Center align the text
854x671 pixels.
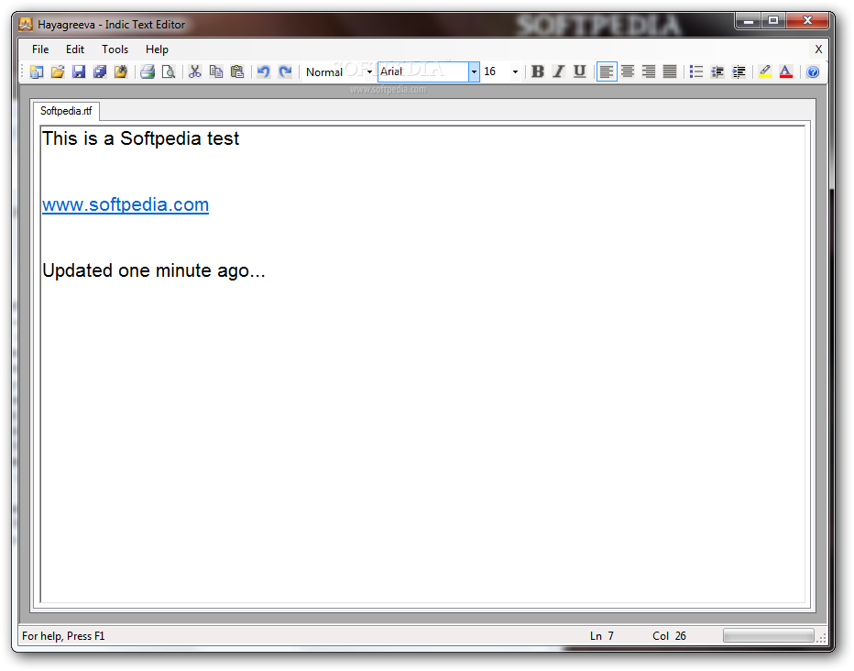pos(628,71)
